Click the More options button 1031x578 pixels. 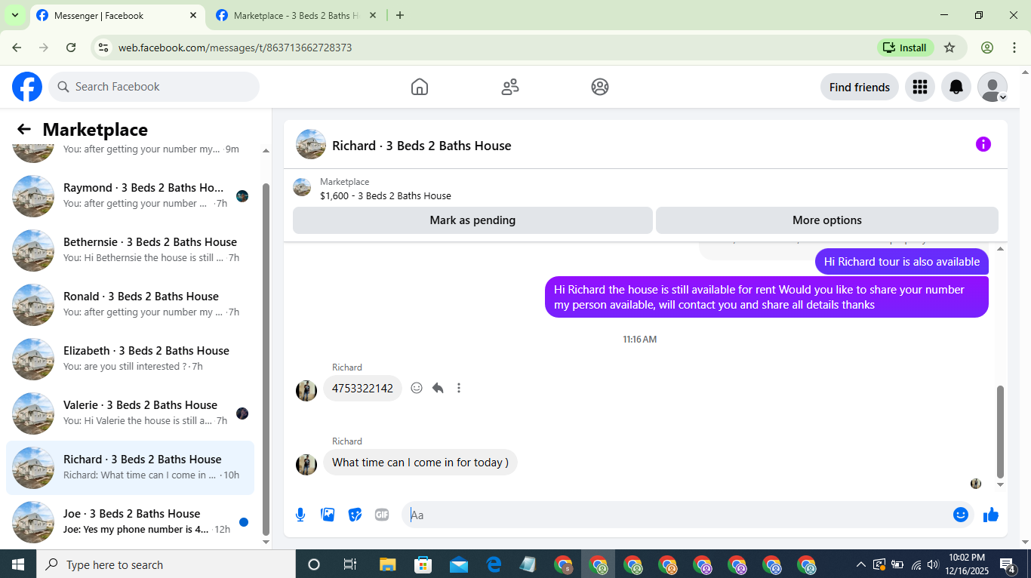click(827, 220)
